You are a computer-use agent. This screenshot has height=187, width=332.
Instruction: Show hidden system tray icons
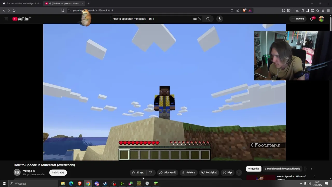click(301, 184)
